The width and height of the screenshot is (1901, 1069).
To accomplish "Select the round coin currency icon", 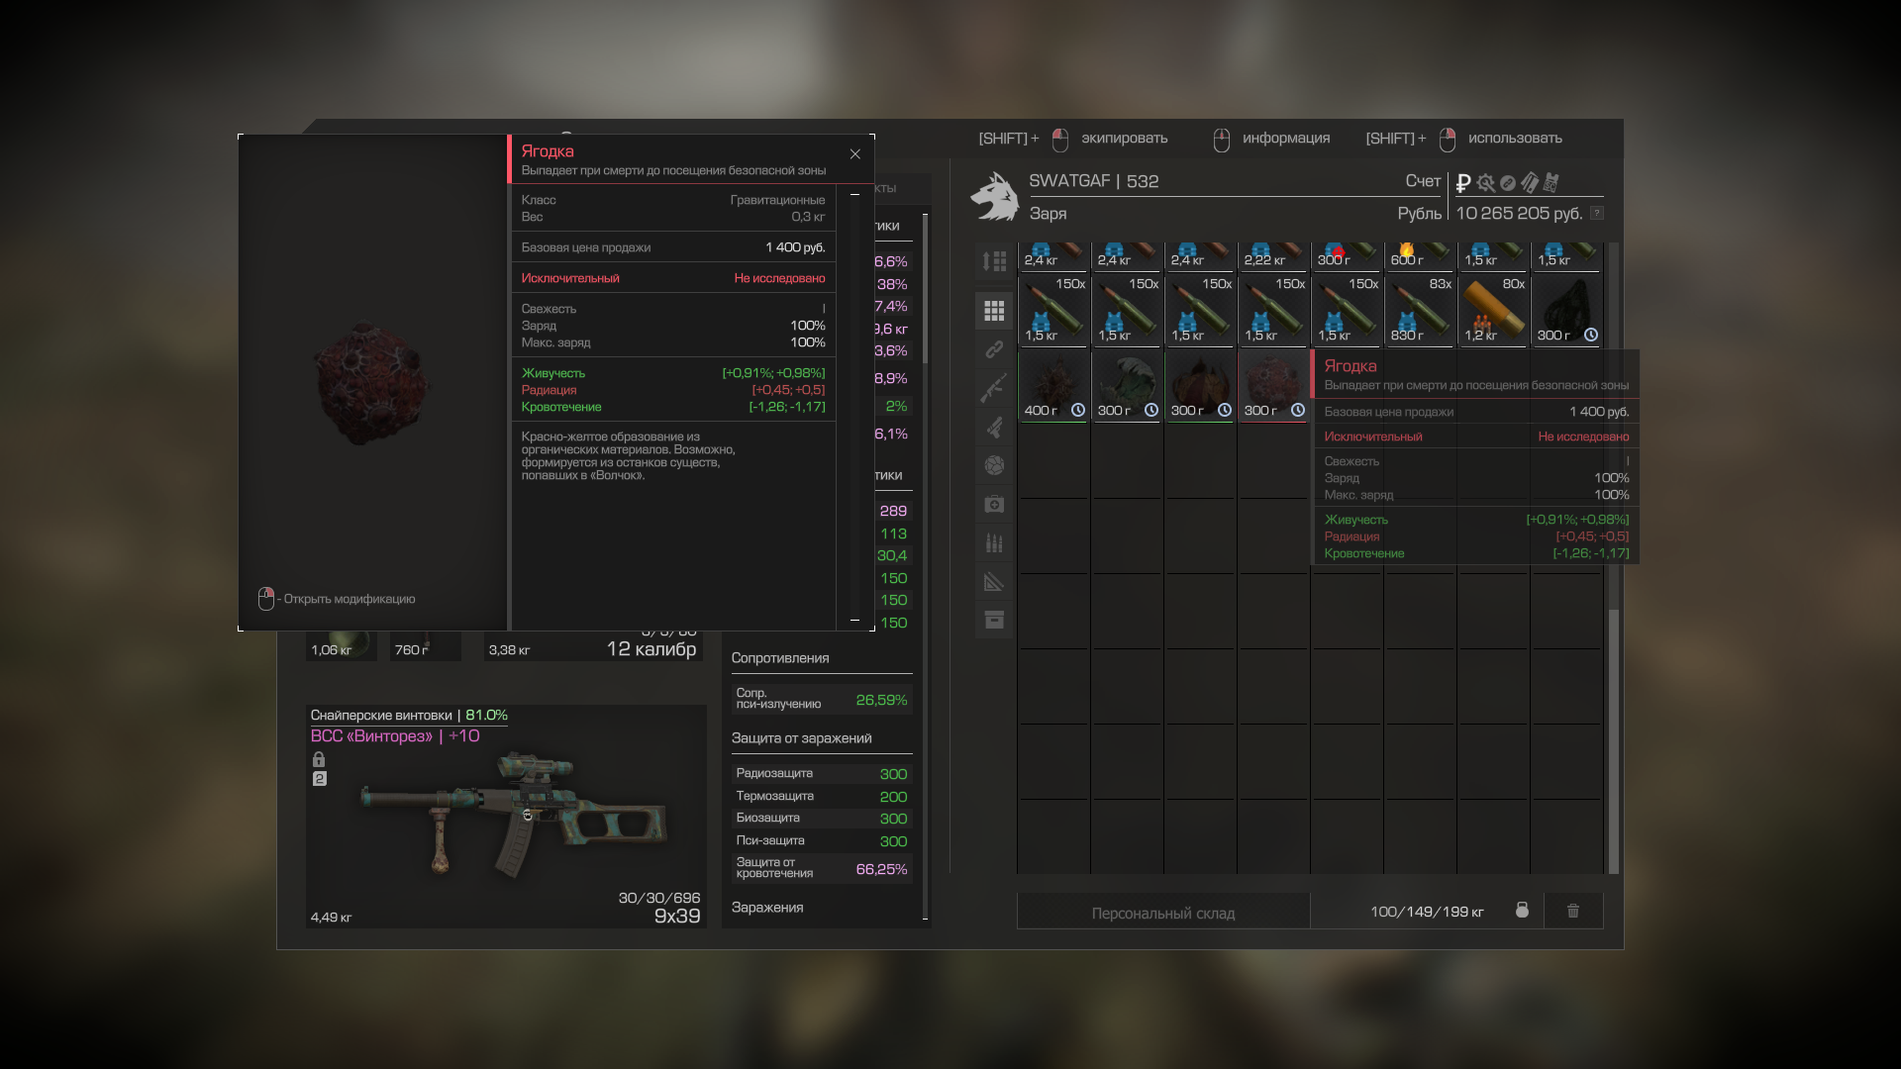I will pos(1507,183).
